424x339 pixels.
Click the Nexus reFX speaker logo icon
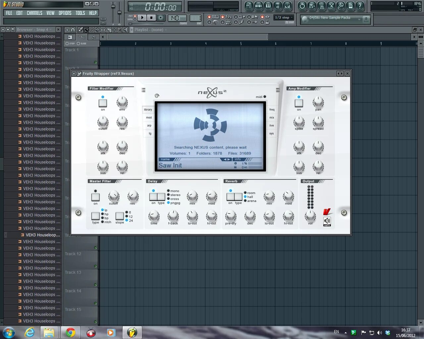coord(327,221)
